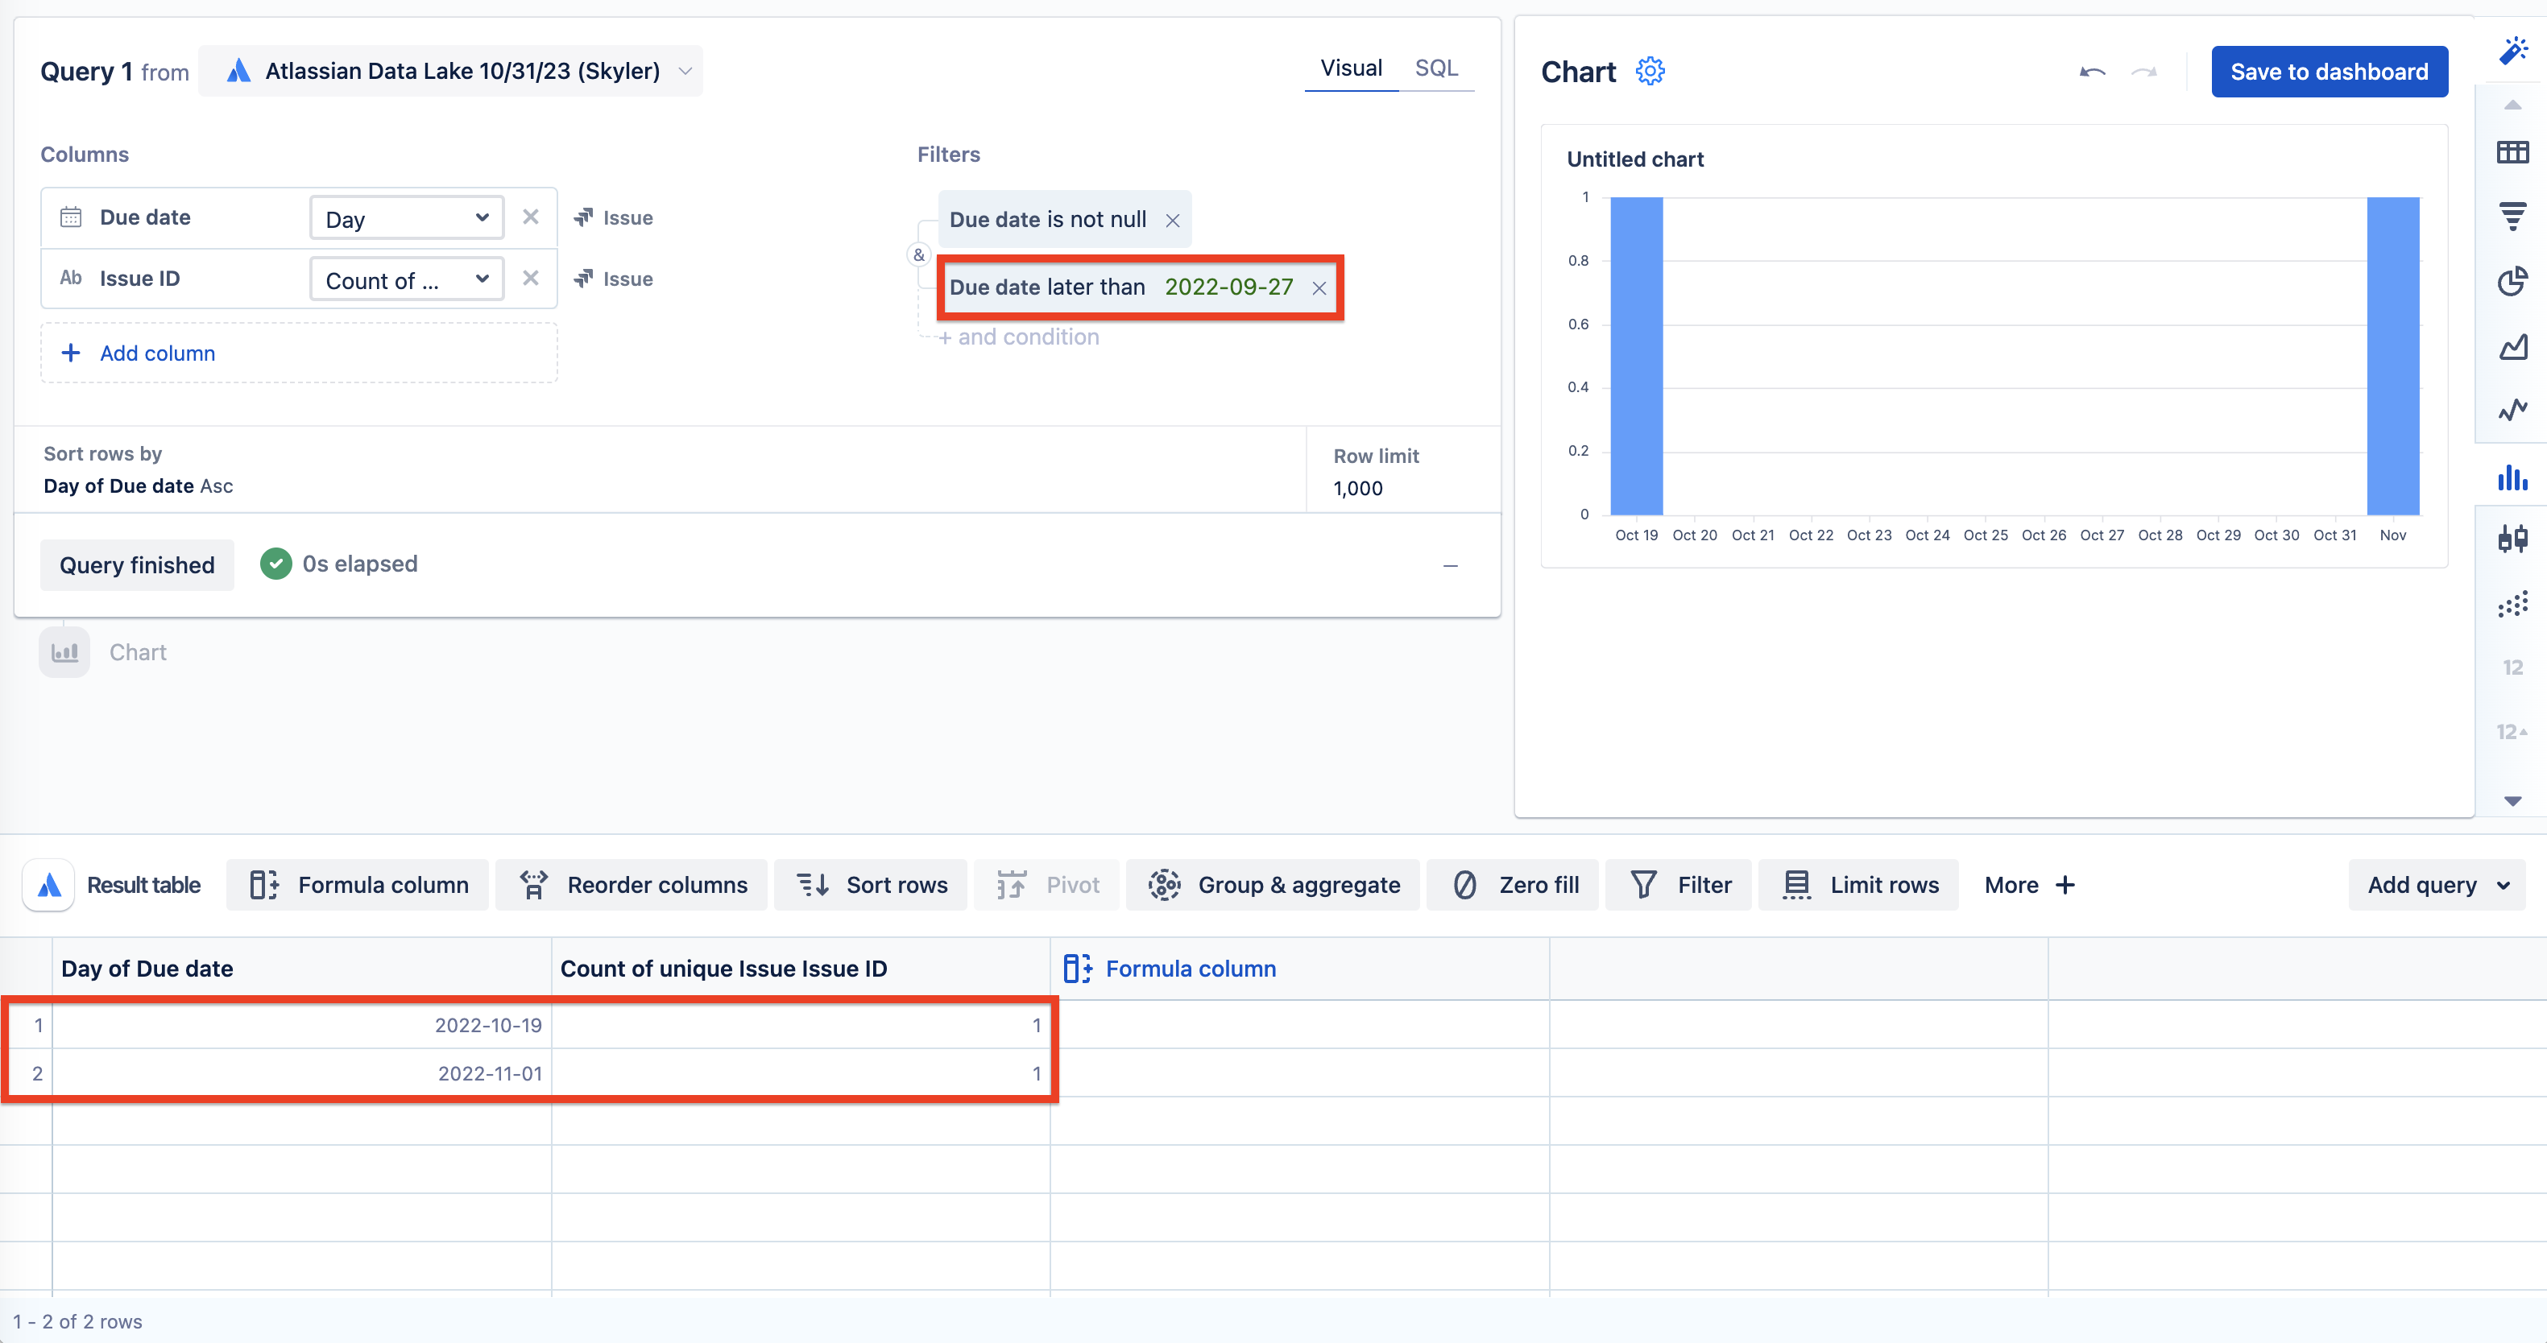The width and height of the screenshot is (2547, 1343).
Task: Click the Add column link
Action: coord(156,353)
